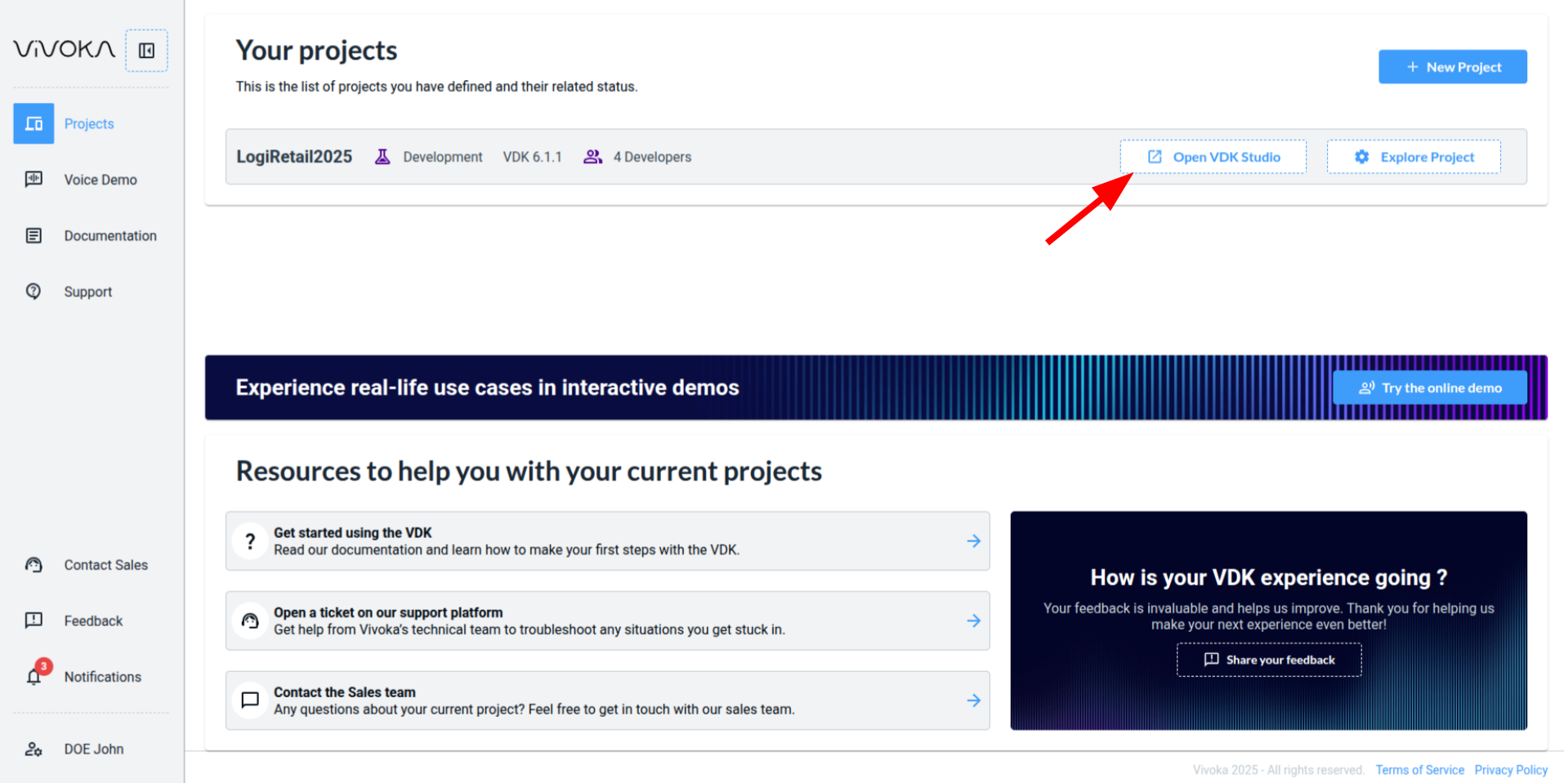Open VDK Studio for LogiRetail2025
Viewport: 1564px width, 783px height.
[x=1213, y=156]
